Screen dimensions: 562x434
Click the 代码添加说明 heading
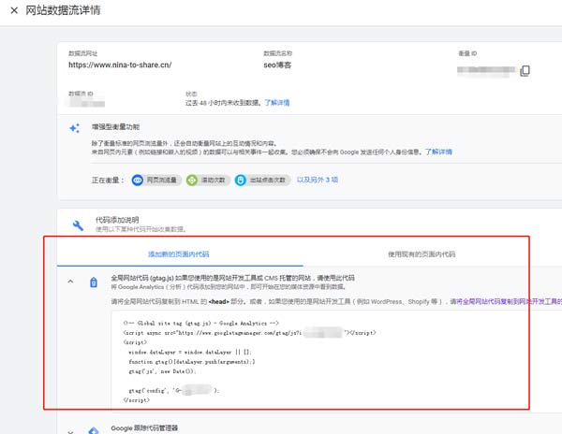click(x=117, y=220)
